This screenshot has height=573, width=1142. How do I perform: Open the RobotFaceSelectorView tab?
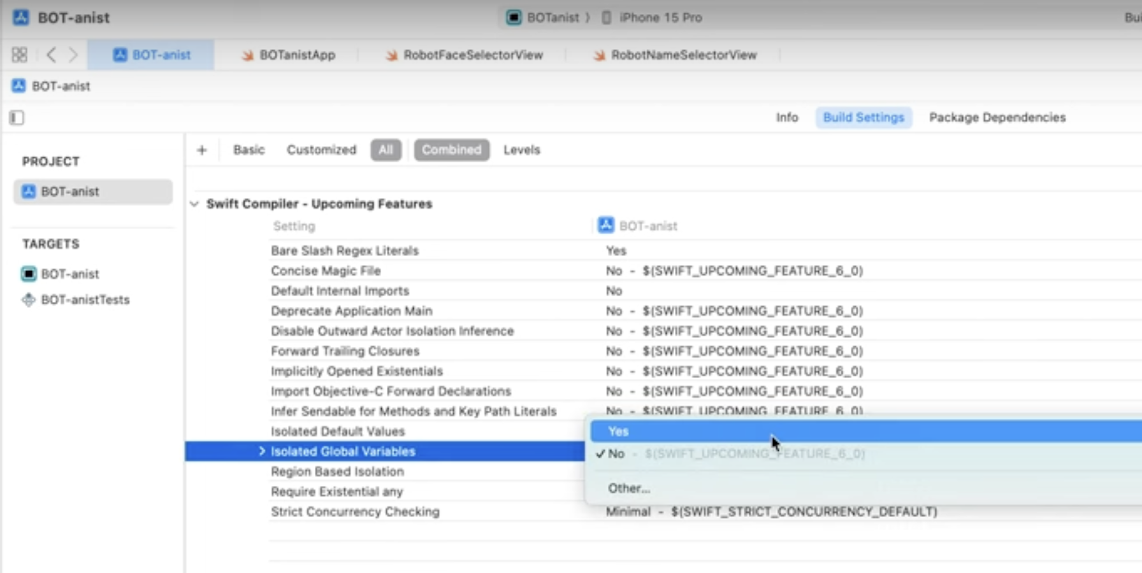click(464, 55)
